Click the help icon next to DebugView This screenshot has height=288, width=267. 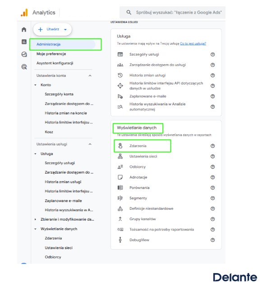point(212,240)
